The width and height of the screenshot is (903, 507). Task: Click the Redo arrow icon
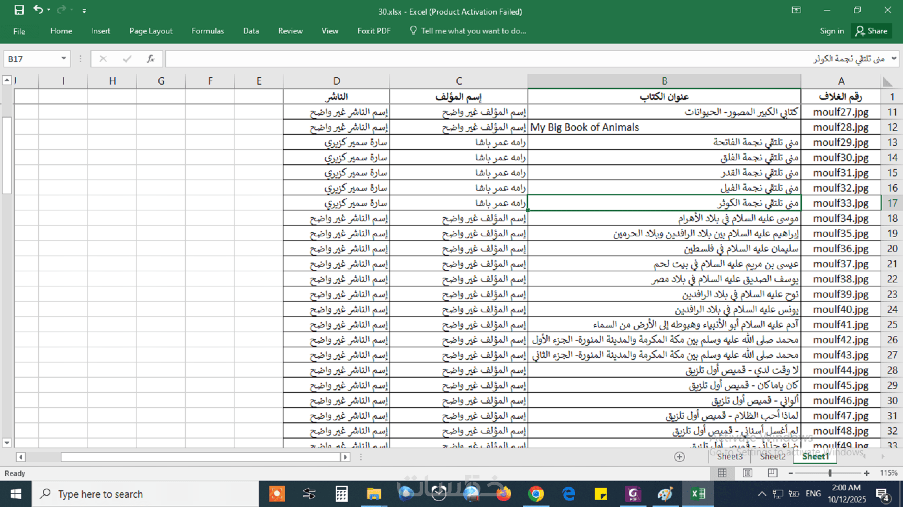click(x=61, y=10)
